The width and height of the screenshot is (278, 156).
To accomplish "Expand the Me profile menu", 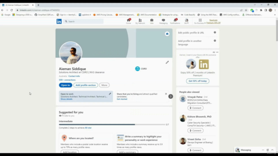I will pos(186,21).
